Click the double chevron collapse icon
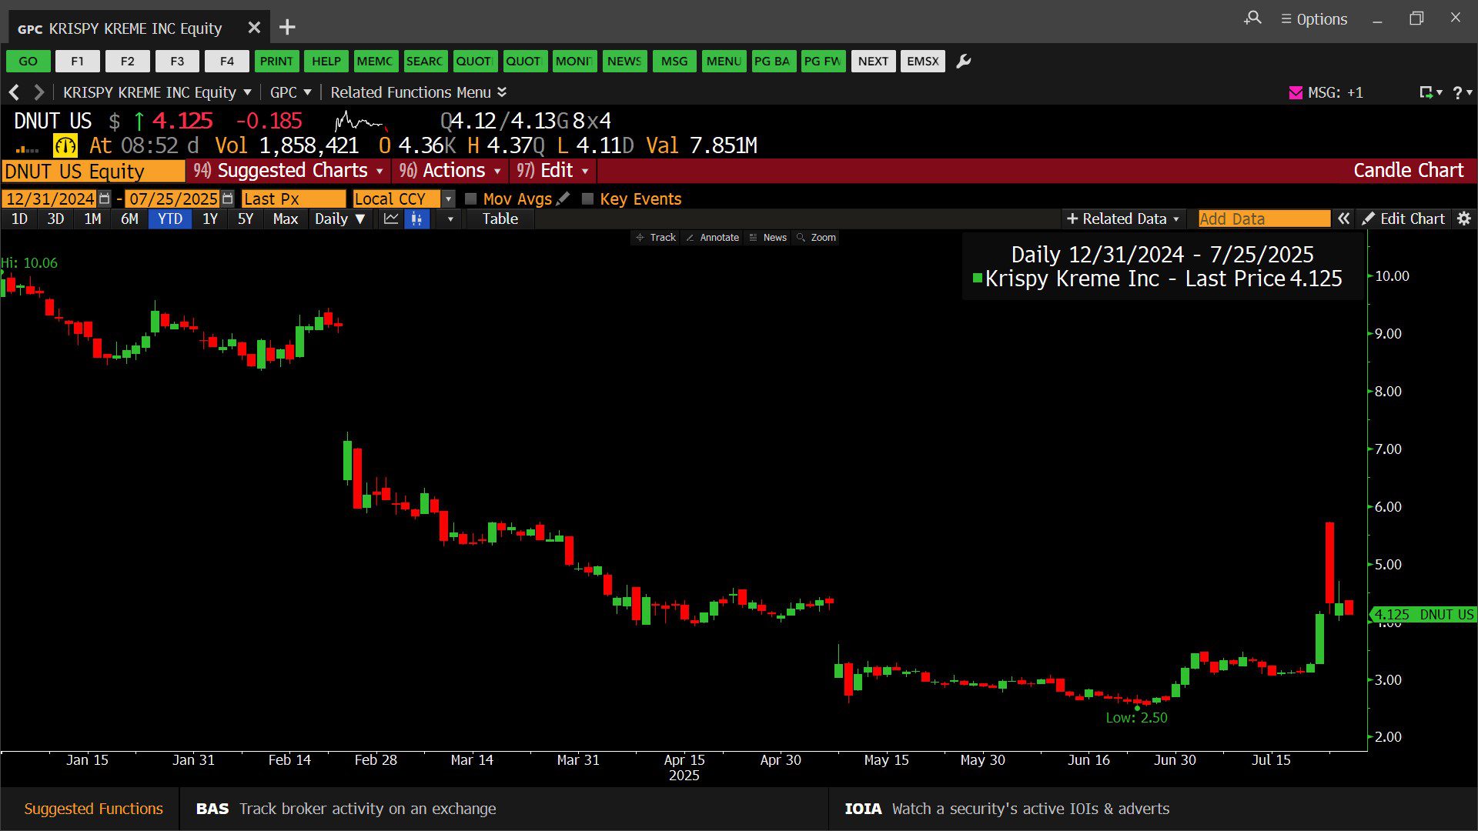This screenshot has width=1478, height=831. [x=1344, y=219]
